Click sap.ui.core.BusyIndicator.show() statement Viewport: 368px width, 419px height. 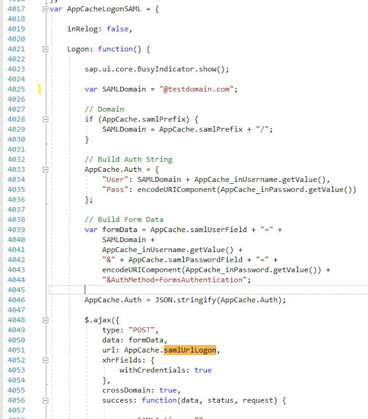(157, 69)
